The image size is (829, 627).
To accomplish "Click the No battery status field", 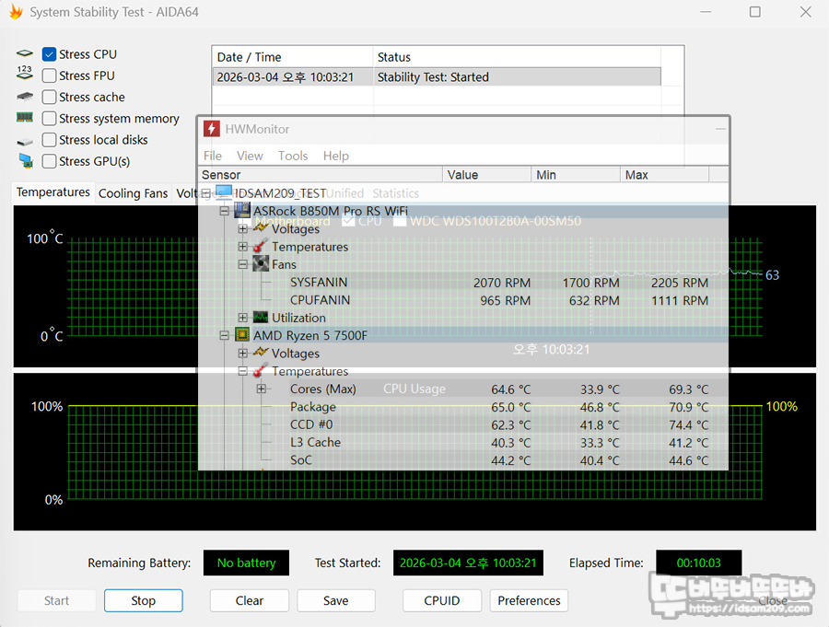I will pyautogui.click(x=246, y=563).
